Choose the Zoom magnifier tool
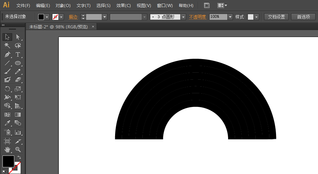 [x=18, y=150]
